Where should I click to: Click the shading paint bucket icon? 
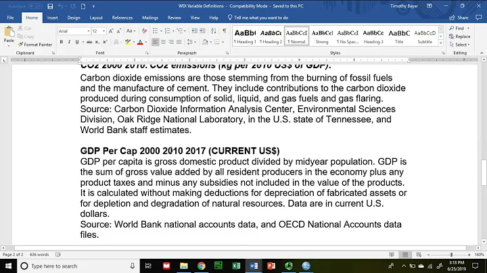coord(205,42)
